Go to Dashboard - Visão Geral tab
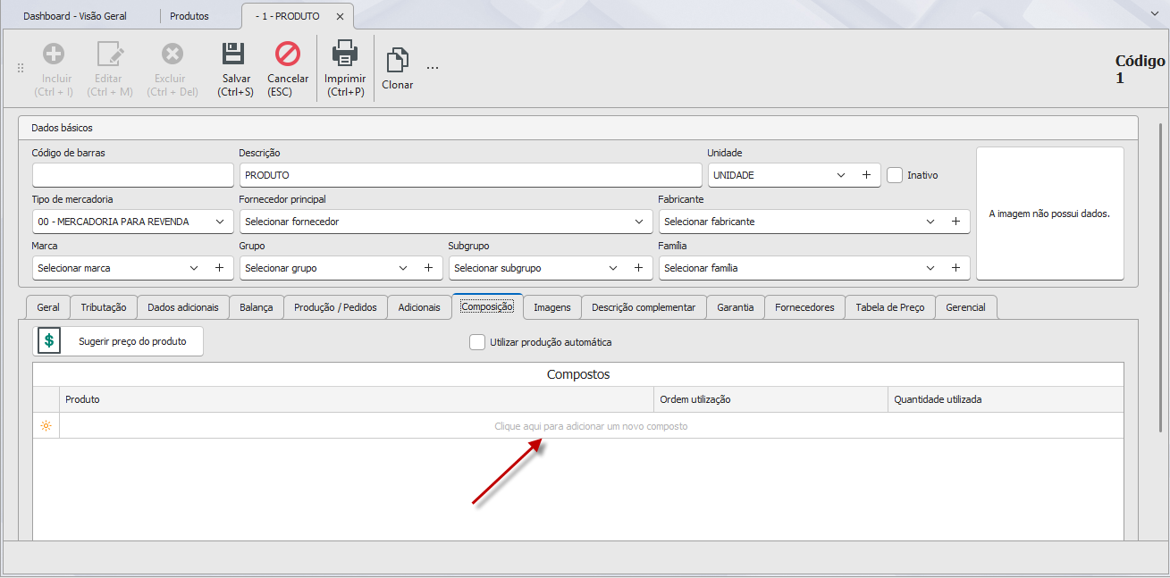The image size is (1170, 578). click(x=75, y=17)
